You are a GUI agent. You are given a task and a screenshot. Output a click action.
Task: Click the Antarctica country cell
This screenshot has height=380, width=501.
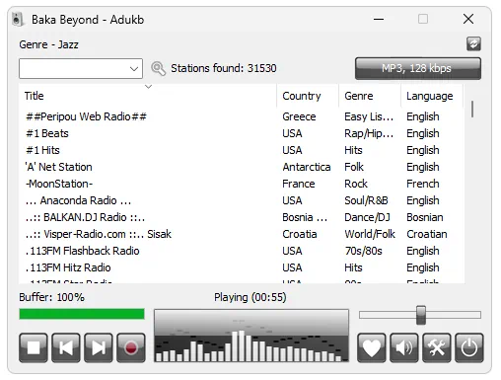click(x=307, y=167)
